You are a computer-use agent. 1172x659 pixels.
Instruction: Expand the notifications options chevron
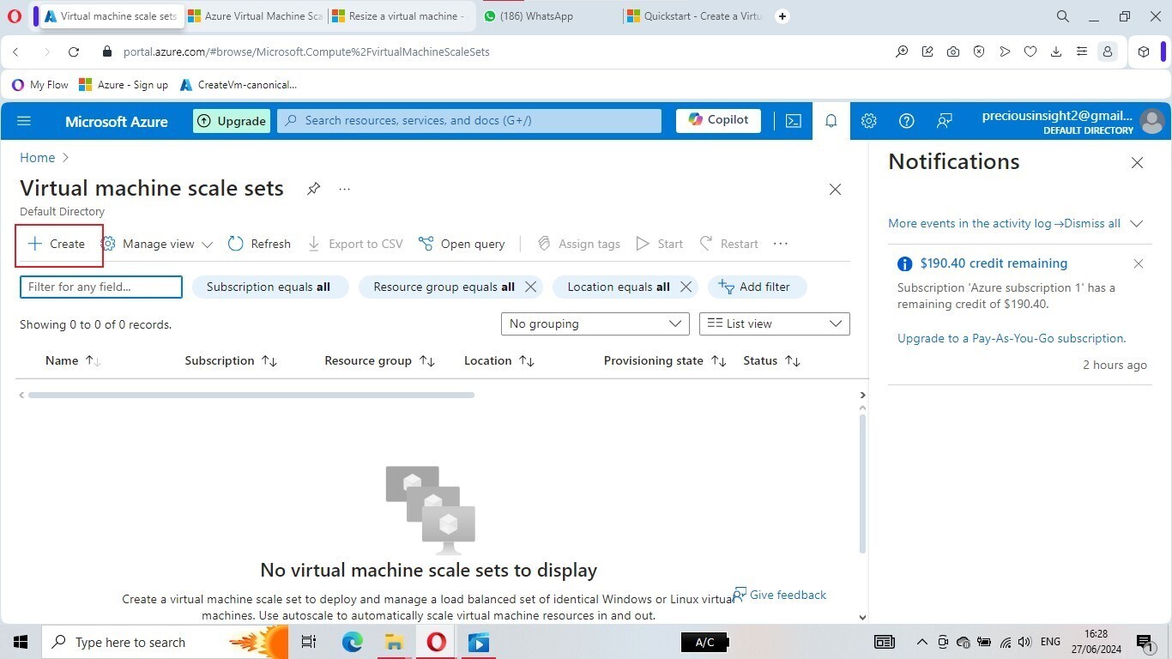pyautogui.click(x=1137, y=224)
